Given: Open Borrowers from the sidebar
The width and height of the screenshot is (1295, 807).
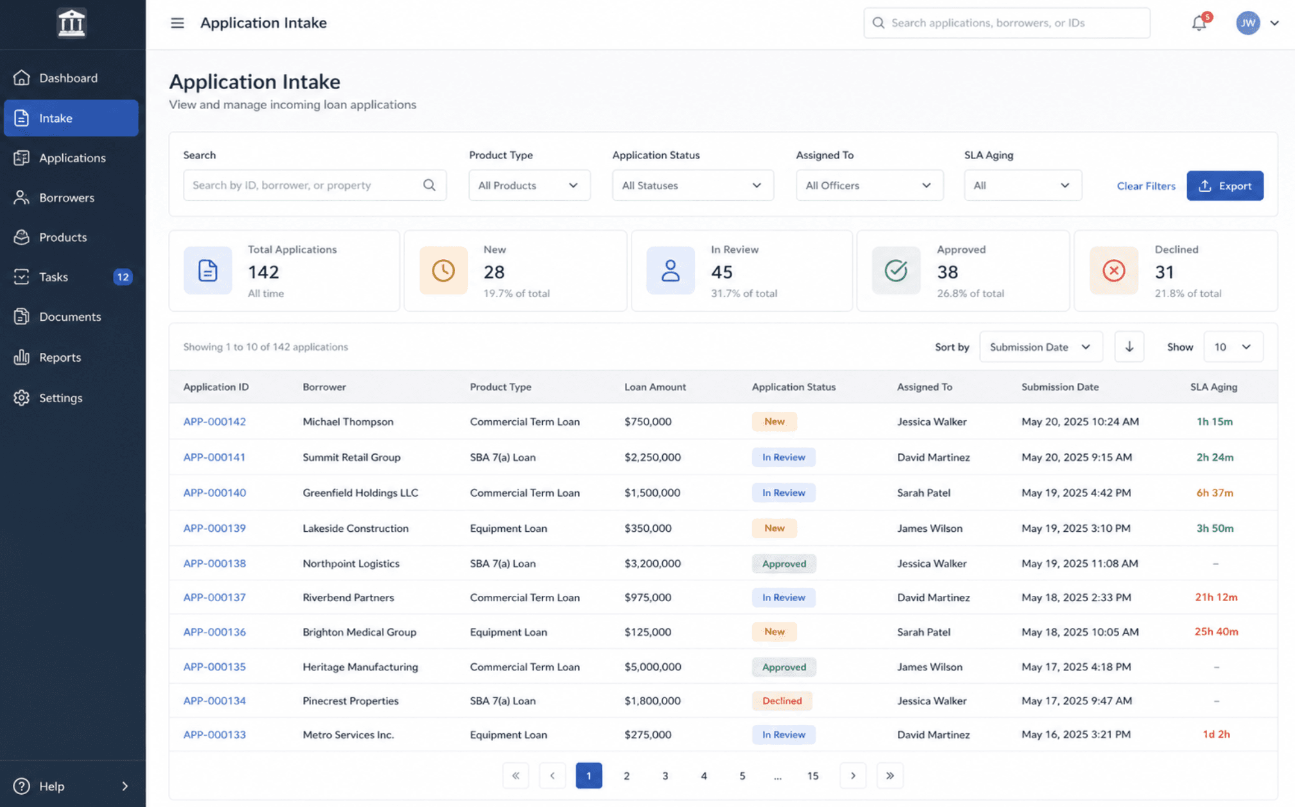Looking at the screenshot, I should click(x=71, y=198).
